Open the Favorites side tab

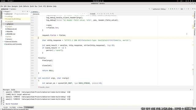[1, 101]
